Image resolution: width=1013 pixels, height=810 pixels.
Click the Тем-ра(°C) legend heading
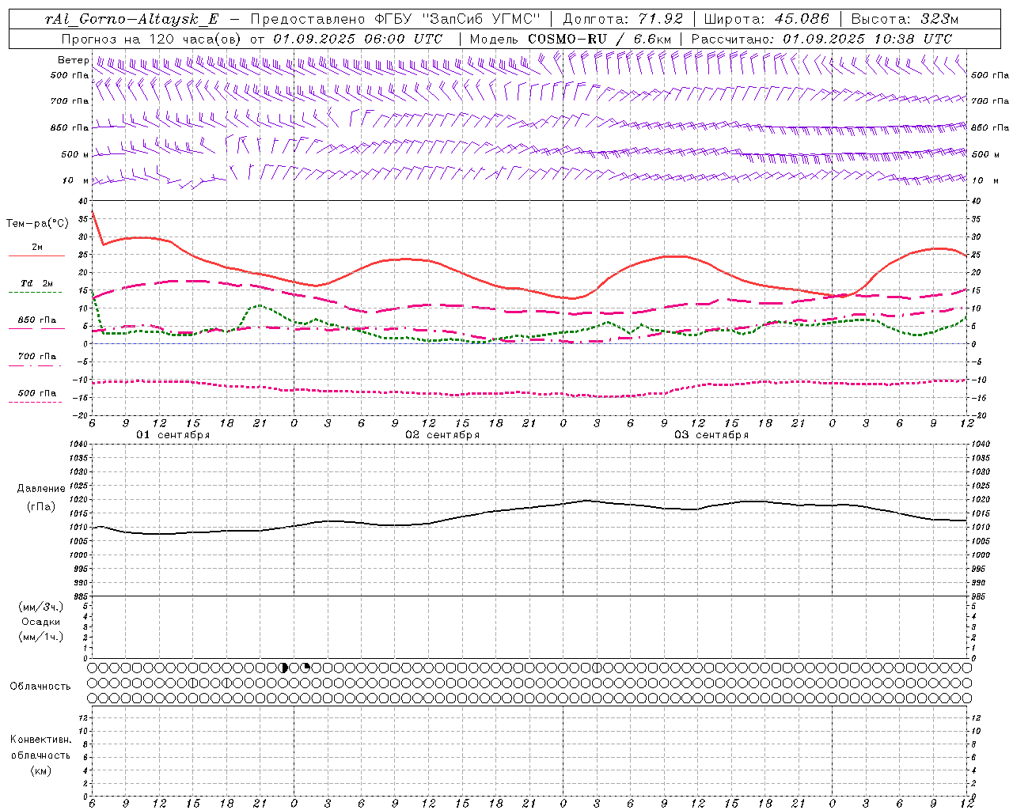click(36, 224)
